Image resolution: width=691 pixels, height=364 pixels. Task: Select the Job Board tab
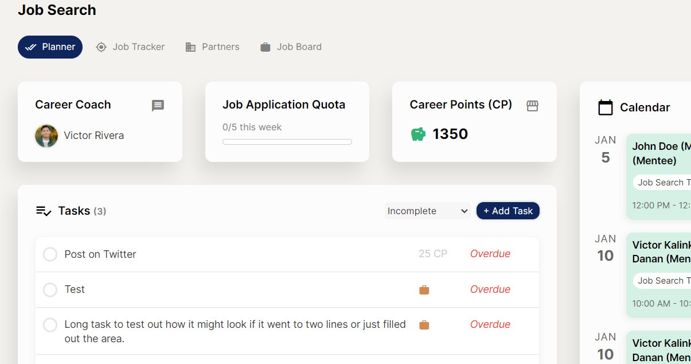[291, 47]
